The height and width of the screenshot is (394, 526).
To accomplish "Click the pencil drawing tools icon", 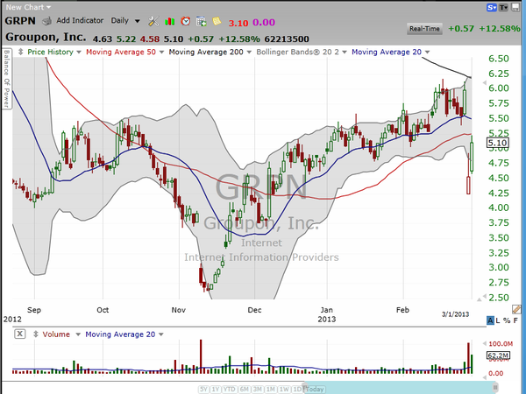I will 516,309.
